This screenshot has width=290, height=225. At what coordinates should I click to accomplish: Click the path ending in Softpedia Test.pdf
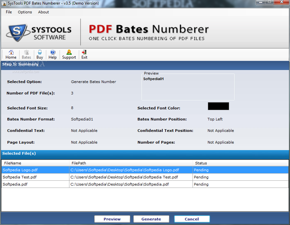tap(131, 177)
